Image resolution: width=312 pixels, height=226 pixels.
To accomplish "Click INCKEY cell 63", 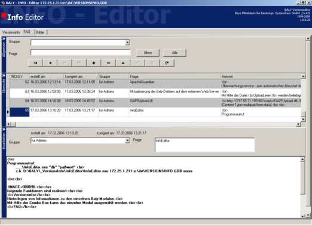I will point(20,93).
